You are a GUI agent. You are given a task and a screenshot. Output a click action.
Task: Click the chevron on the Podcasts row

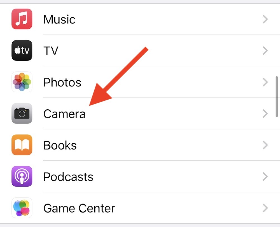265,177
